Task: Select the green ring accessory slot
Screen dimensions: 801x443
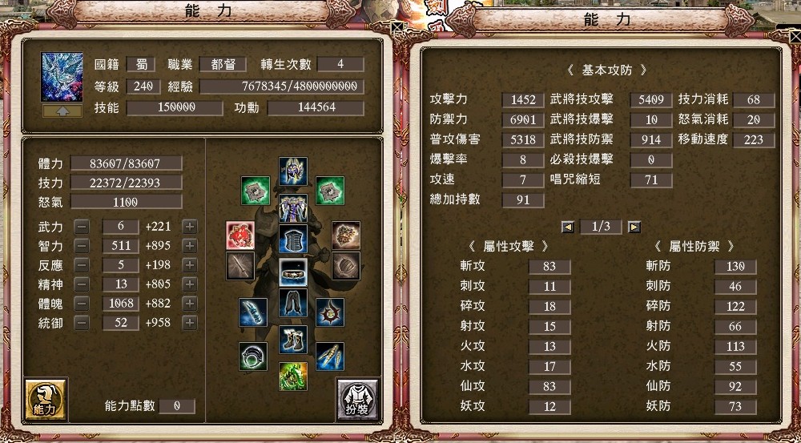Action: coord(253,356)
